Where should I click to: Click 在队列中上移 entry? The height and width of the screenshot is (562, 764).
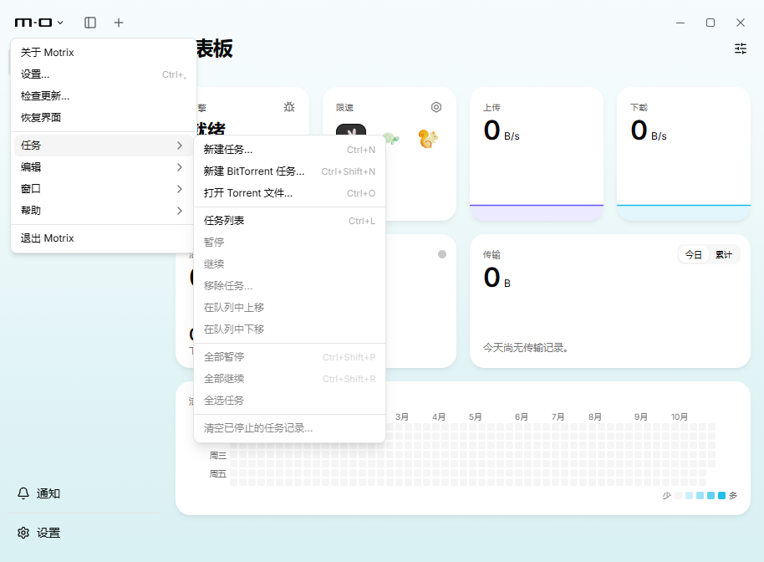coord(289,308)
